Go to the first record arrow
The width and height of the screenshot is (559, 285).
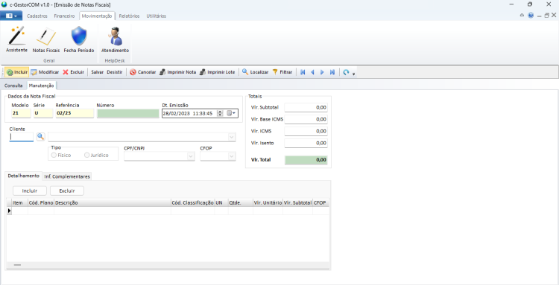(303, 72)
